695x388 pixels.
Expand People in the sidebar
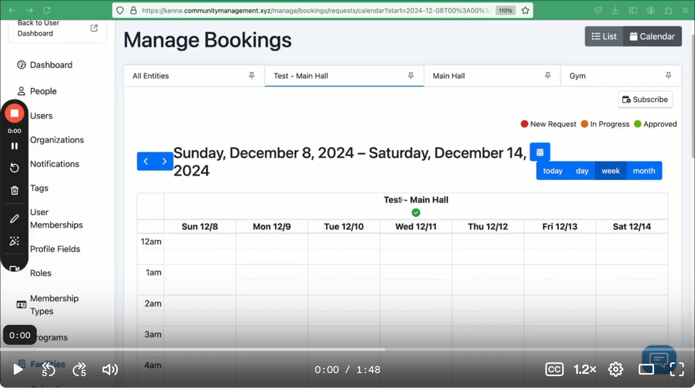point(43,91)
